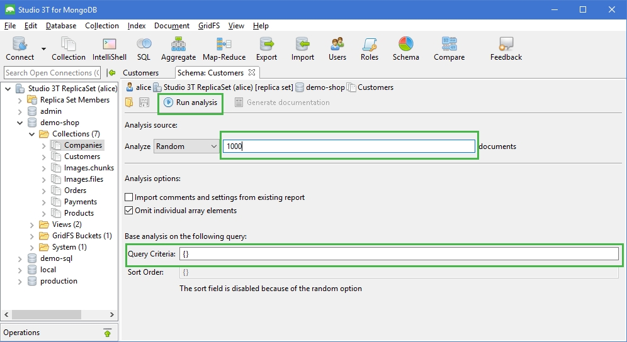This screenshot has height=342, width=627.
Task: Click the tree horizontal scrollbar thumb
Action: click(47, 315)
